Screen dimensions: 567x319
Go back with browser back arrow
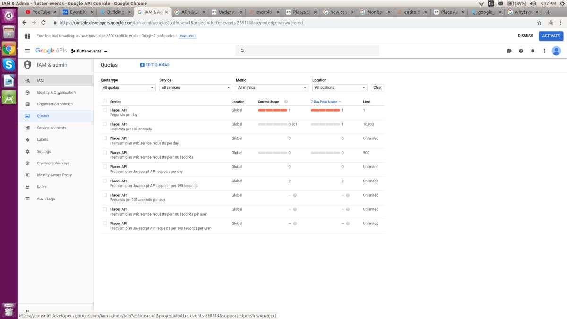tap(25, 22)
